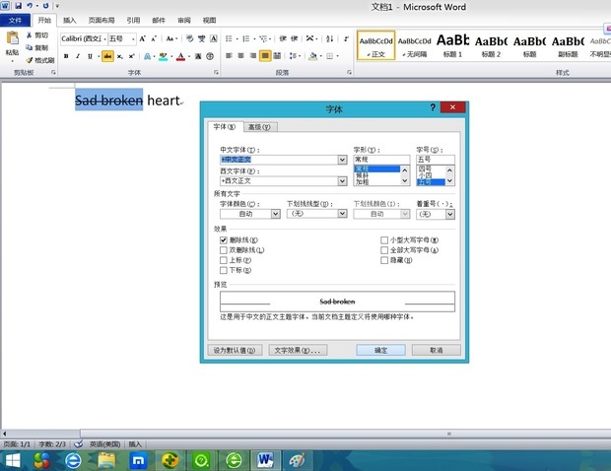This screenshot has height=471, width=611.
Task: Expand the 下划线线型 underline style dropdown
Action: (342, 214)
